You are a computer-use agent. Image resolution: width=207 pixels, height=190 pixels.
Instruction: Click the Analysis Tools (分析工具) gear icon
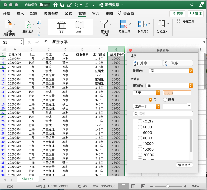click(179, 21)
